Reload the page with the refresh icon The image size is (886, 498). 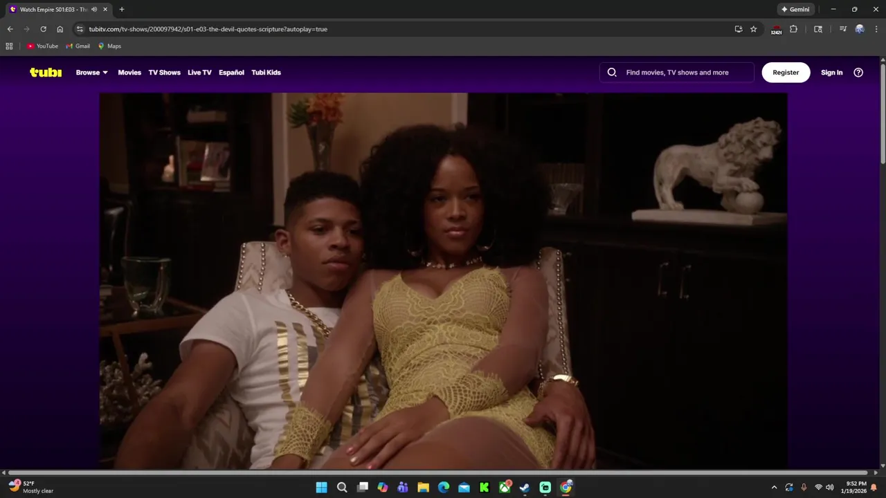43,29
